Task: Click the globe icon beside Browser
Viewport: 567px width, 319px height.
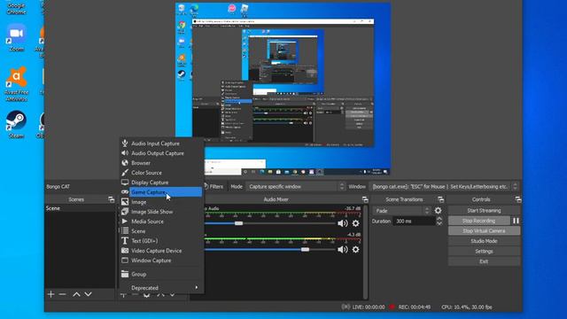Action: click(125, 163)
